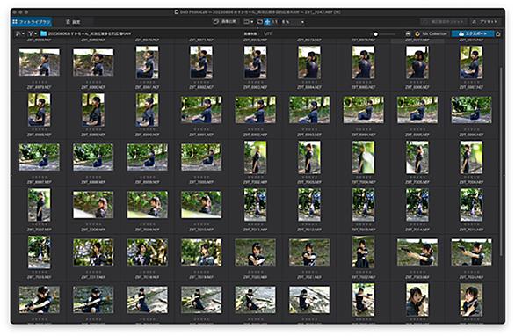The height and width of the screenshot is (336, 515).
Task: Open the 設定 (Customize) tab
Action: [x=73, y=22]
